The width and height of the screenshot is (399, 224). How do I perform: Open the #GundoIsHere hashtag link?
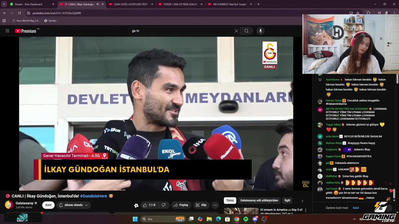[94, 196]
